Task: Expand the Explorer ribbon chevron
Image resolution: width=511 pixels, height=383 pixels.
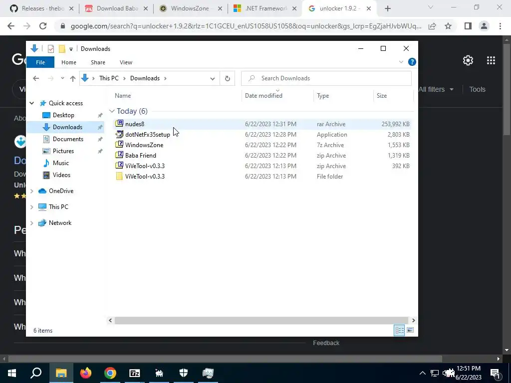Action: tap(401, 62)
